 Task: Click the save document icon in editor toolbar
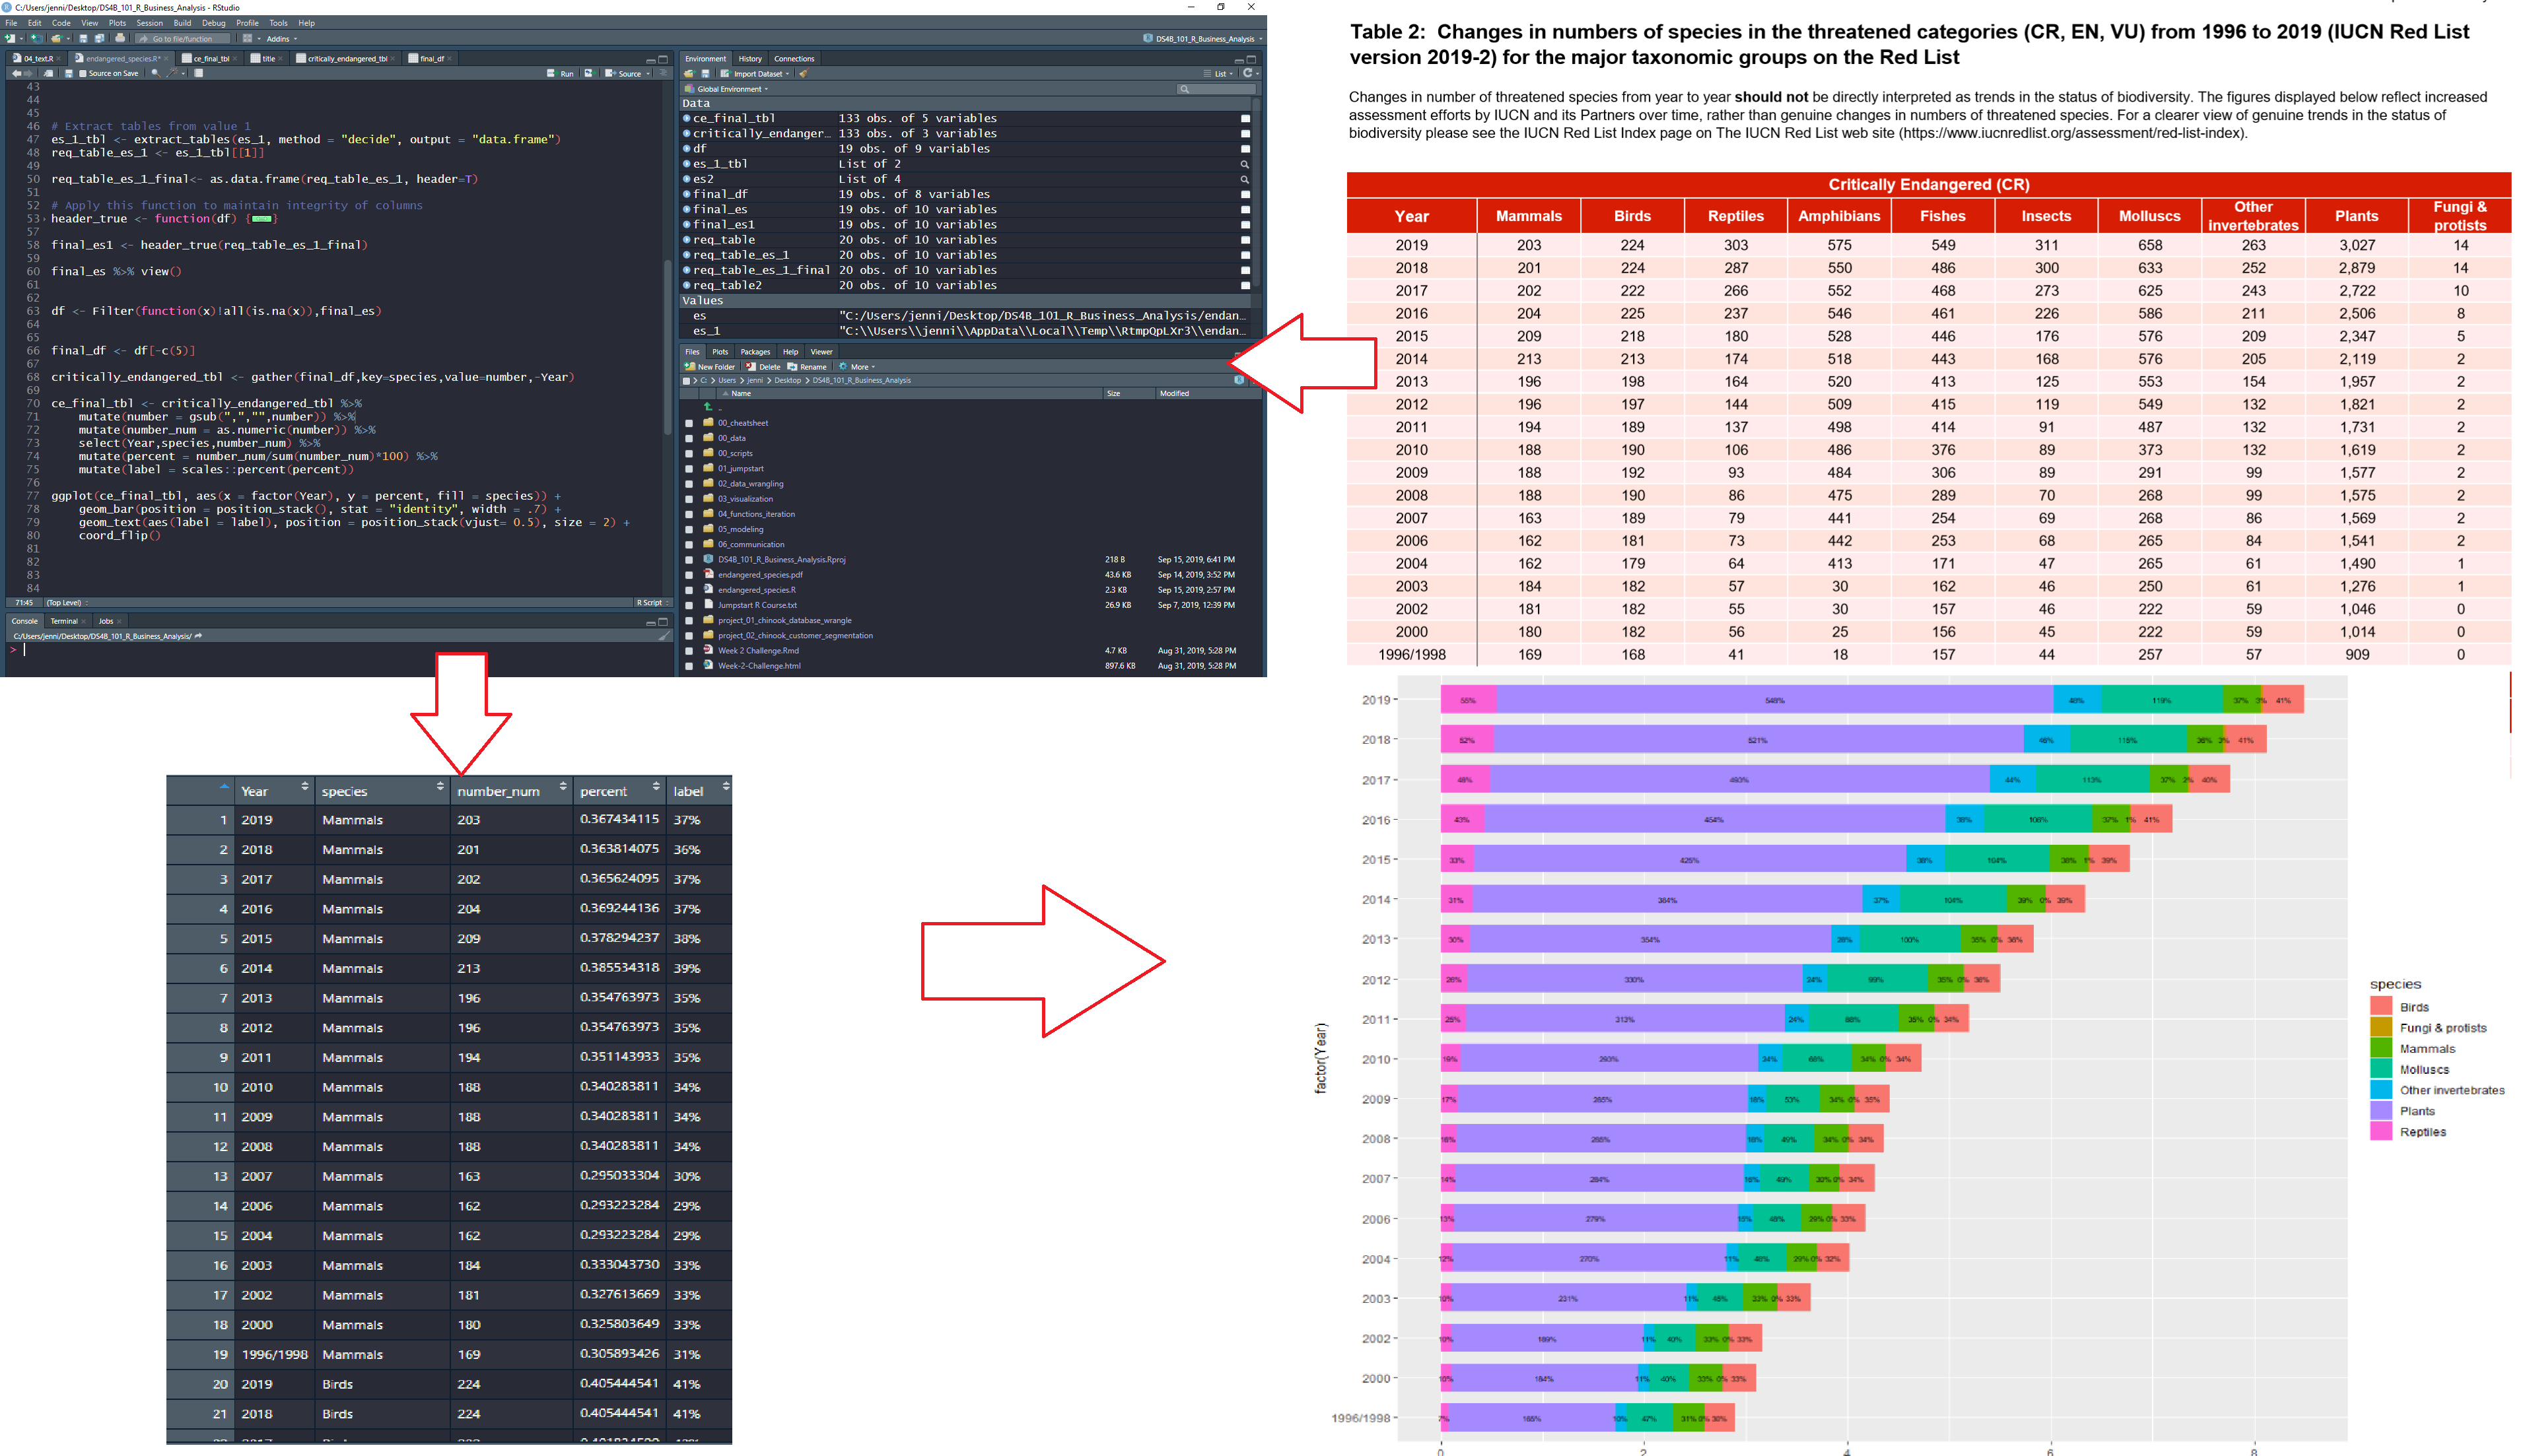[x=69, y=73]
